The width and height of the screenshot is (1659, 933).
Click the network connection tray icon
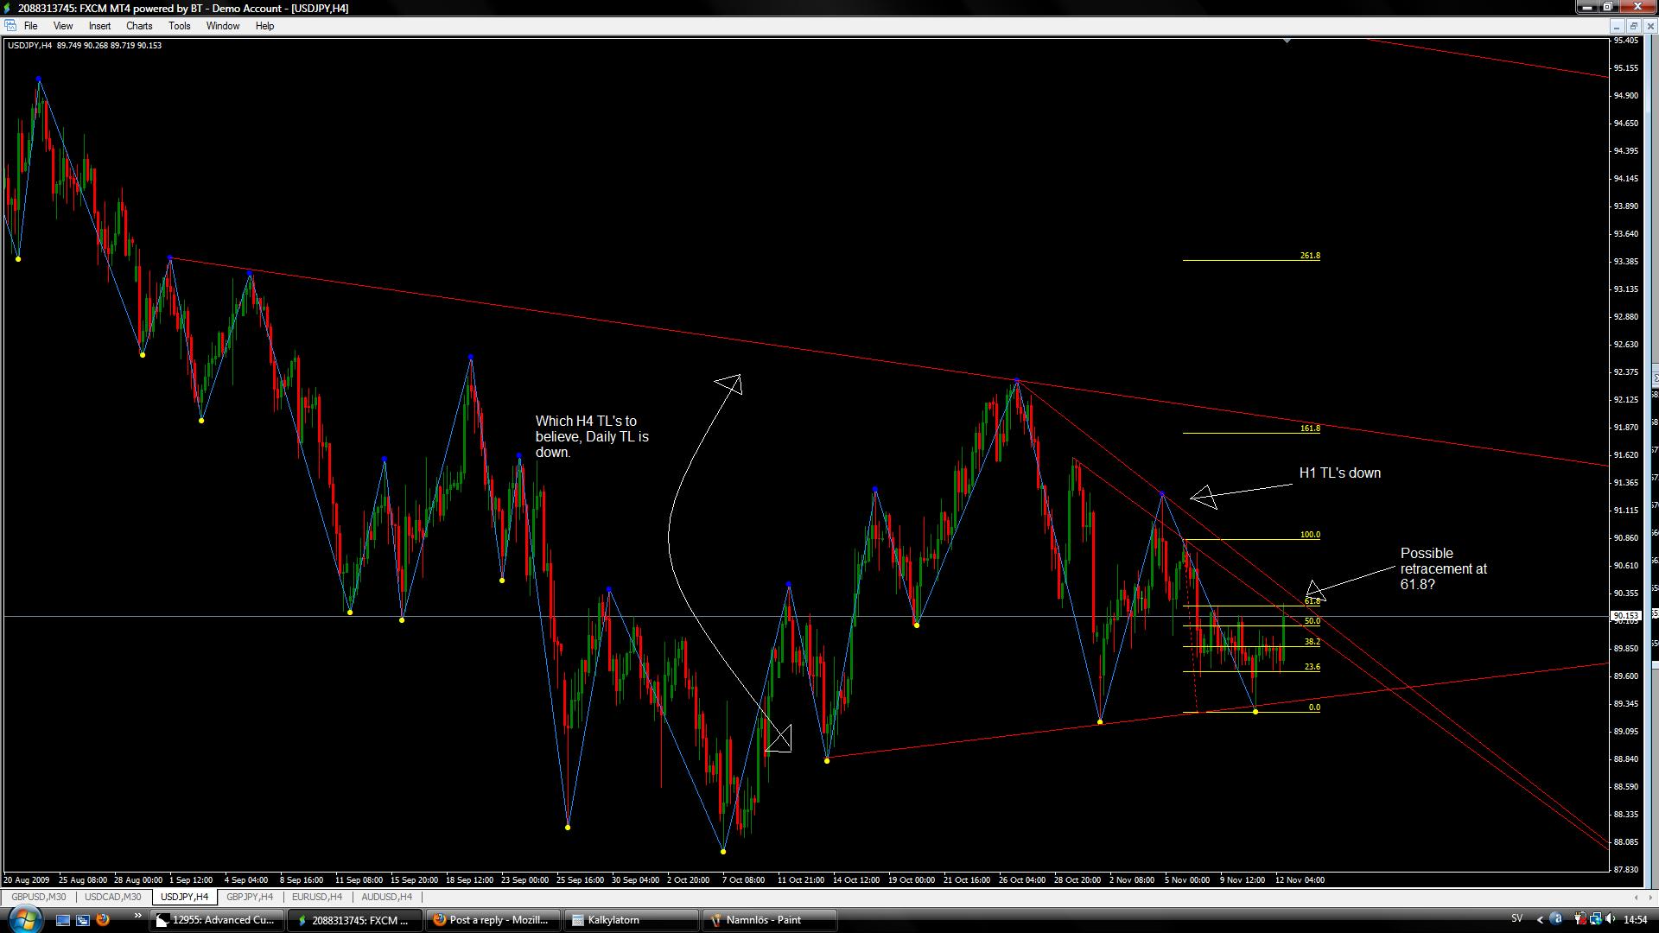(1596, 919)
